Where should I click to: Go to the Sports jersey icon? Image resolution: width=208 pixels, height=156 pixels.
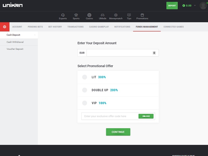click(x=76, y=15)
